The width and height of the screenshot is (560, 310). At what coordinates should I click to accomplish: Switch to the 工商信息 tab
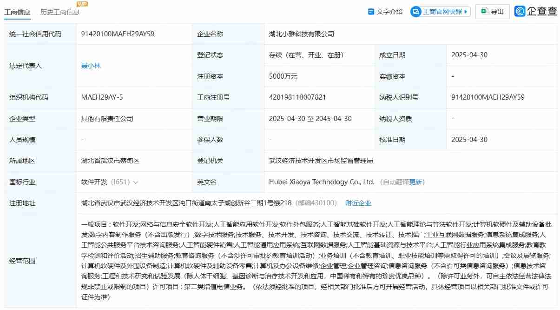click(17, 12)
